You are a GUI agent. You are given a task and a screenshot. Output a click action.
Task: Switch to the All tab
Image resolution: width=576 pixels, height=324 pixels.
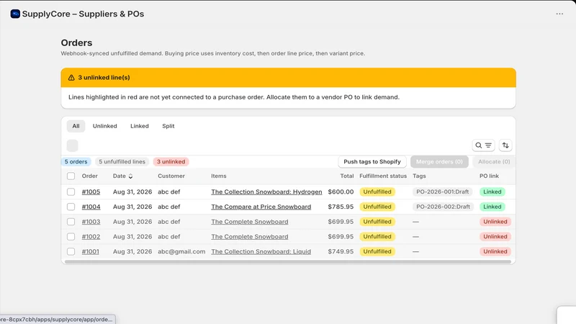tap(76, 126)
